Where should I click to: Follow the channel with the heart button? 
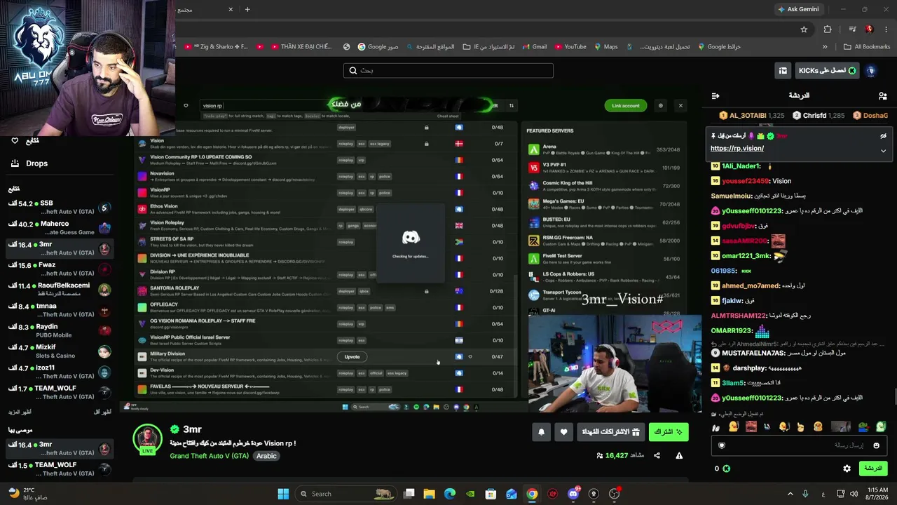[x=563, y=432]
